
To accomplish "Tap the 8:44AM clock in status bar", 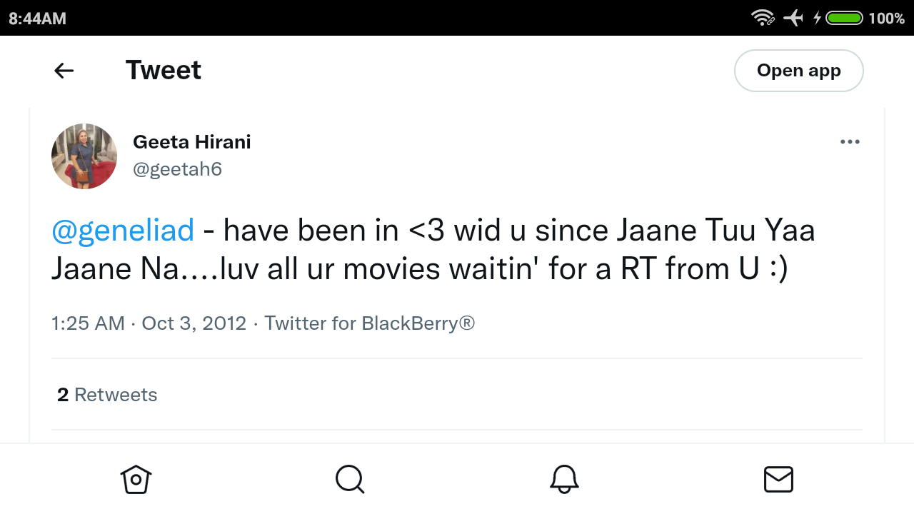I will point(37,19).
